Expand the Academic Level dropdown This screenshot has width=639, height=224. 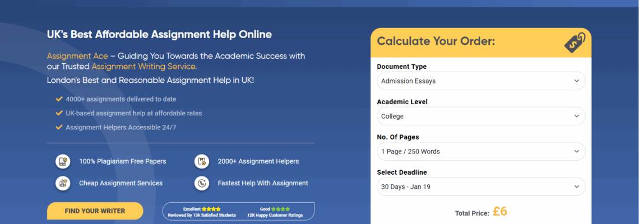coord(480,116)
